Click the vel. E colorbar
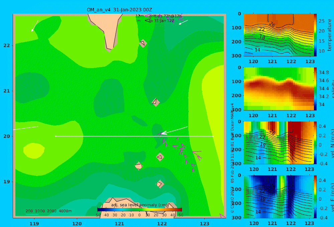The height and width of the screenshot is (227, 334). click(315, 197)
